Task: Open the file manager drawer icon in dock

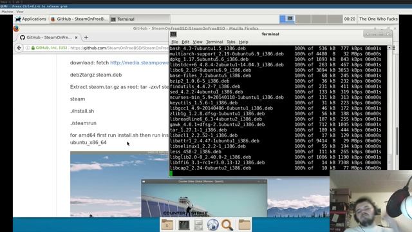Action: pos(199,225)
